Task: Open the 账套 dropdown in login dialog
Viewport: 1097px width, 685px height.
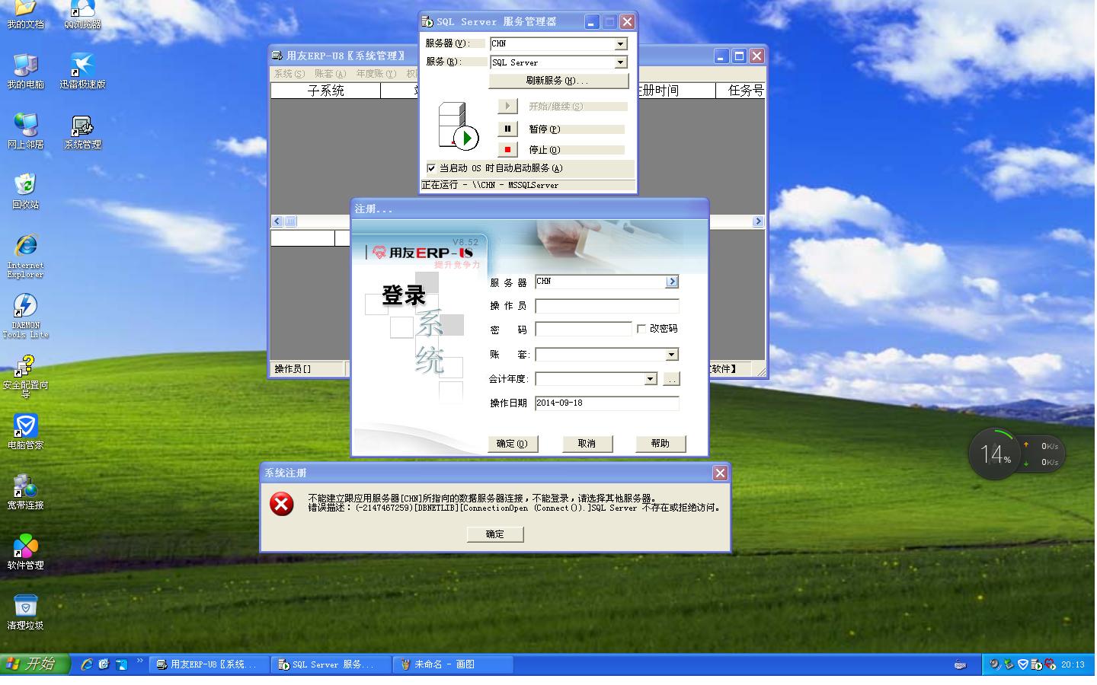Action: (x=672, y=355)
